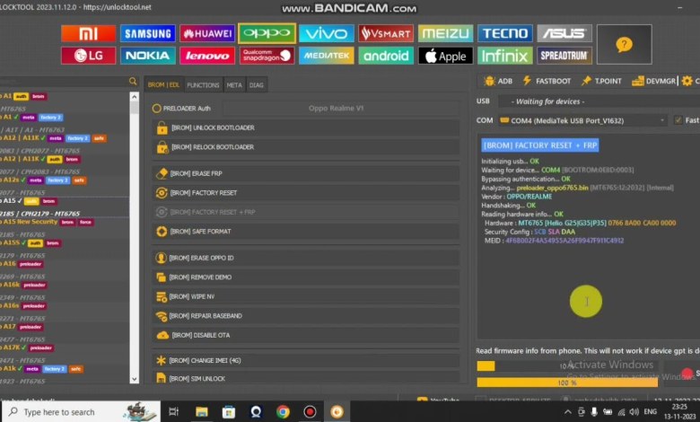Open the Bandicam recorder taskbar icon
This screenshot has height=422, width=700.
[310, 412]
